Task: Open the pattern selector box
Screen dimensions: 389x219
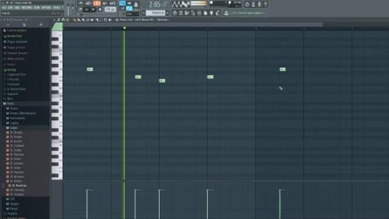Action: pyautogui.click(x=156, y=13)
